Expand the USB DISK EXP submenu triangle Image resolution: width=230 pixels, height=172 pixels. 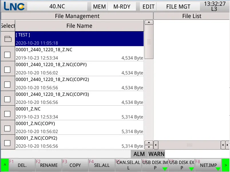click(192, 169)
